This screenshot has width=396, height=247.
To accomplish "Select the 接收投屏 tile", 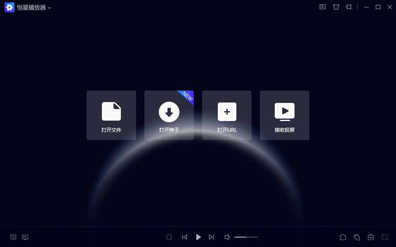I will [285, 115].
